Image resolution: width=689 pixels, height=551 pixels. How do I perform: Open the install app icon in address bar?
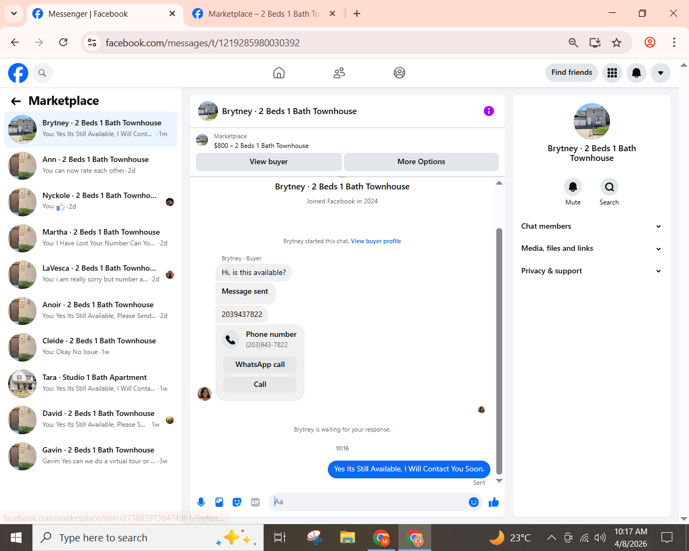click(595, 43)
